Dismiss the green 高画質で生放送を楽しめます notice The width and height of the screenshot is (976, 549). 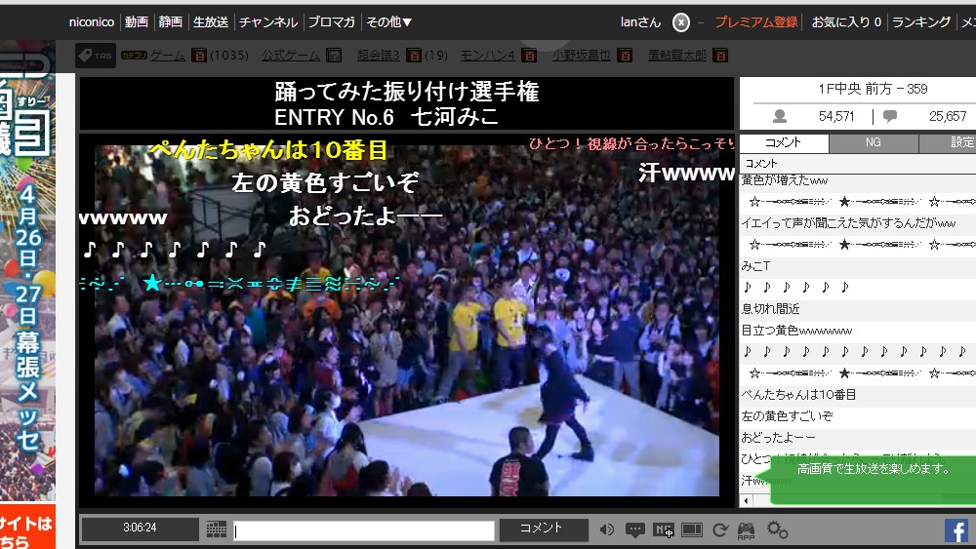point(874,480)
